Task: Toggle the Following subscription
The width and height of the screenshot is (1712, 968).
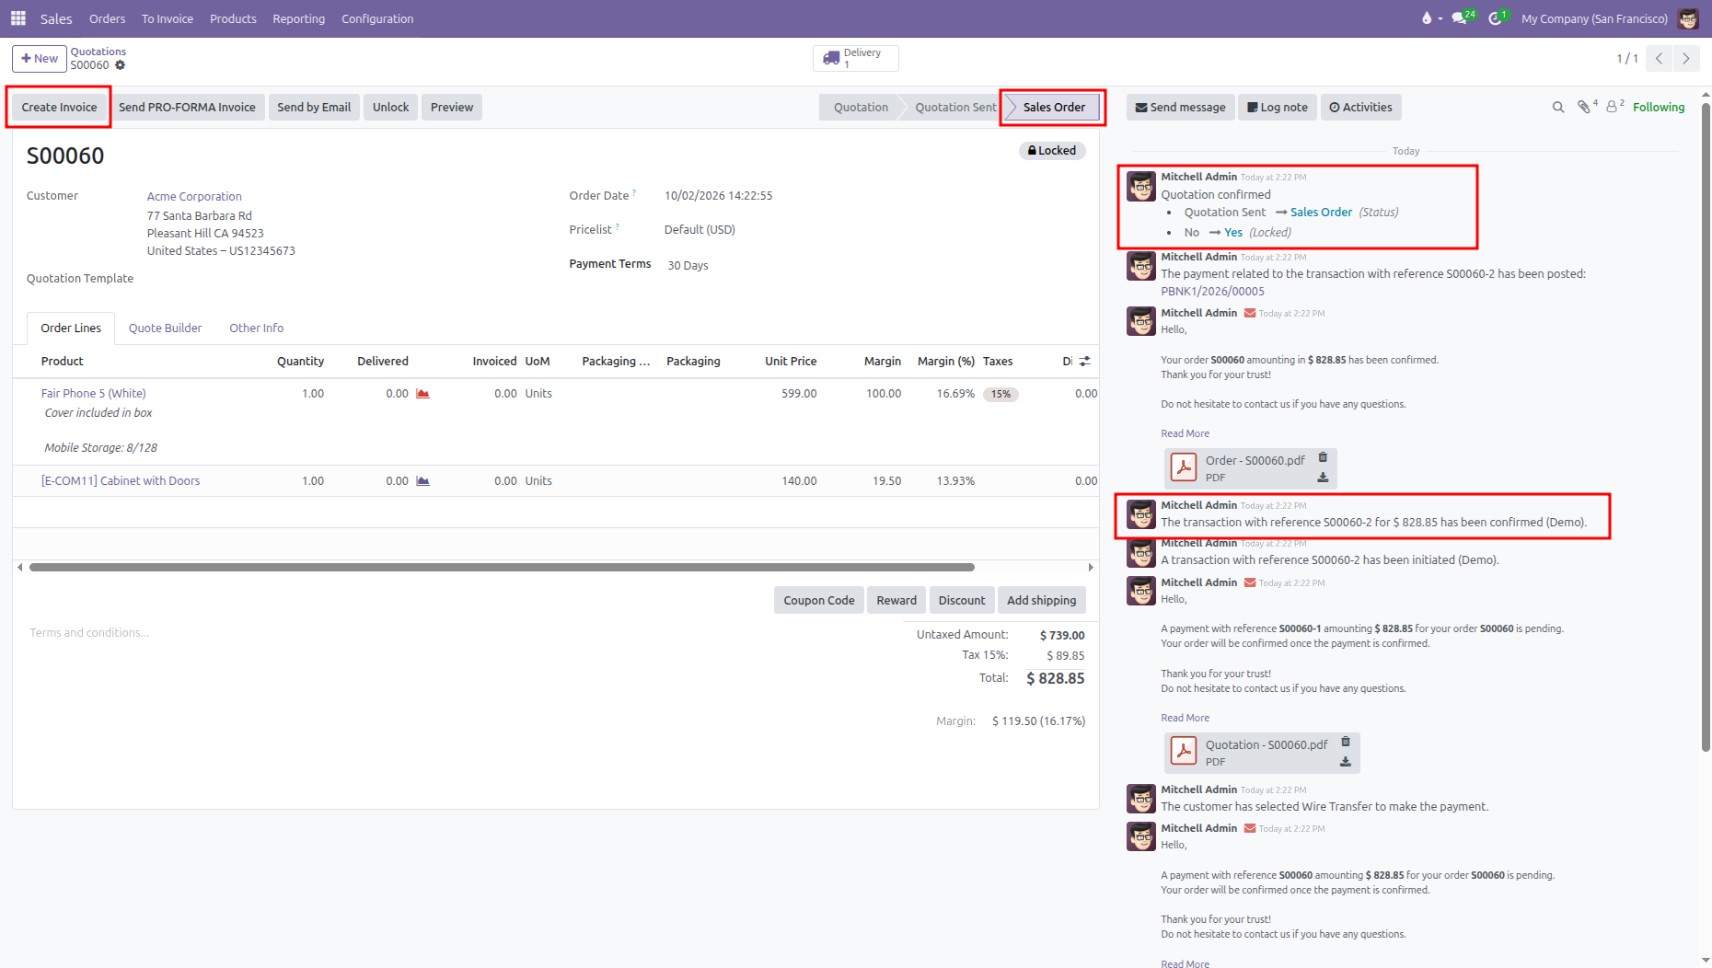Action: coord(1659,108)
